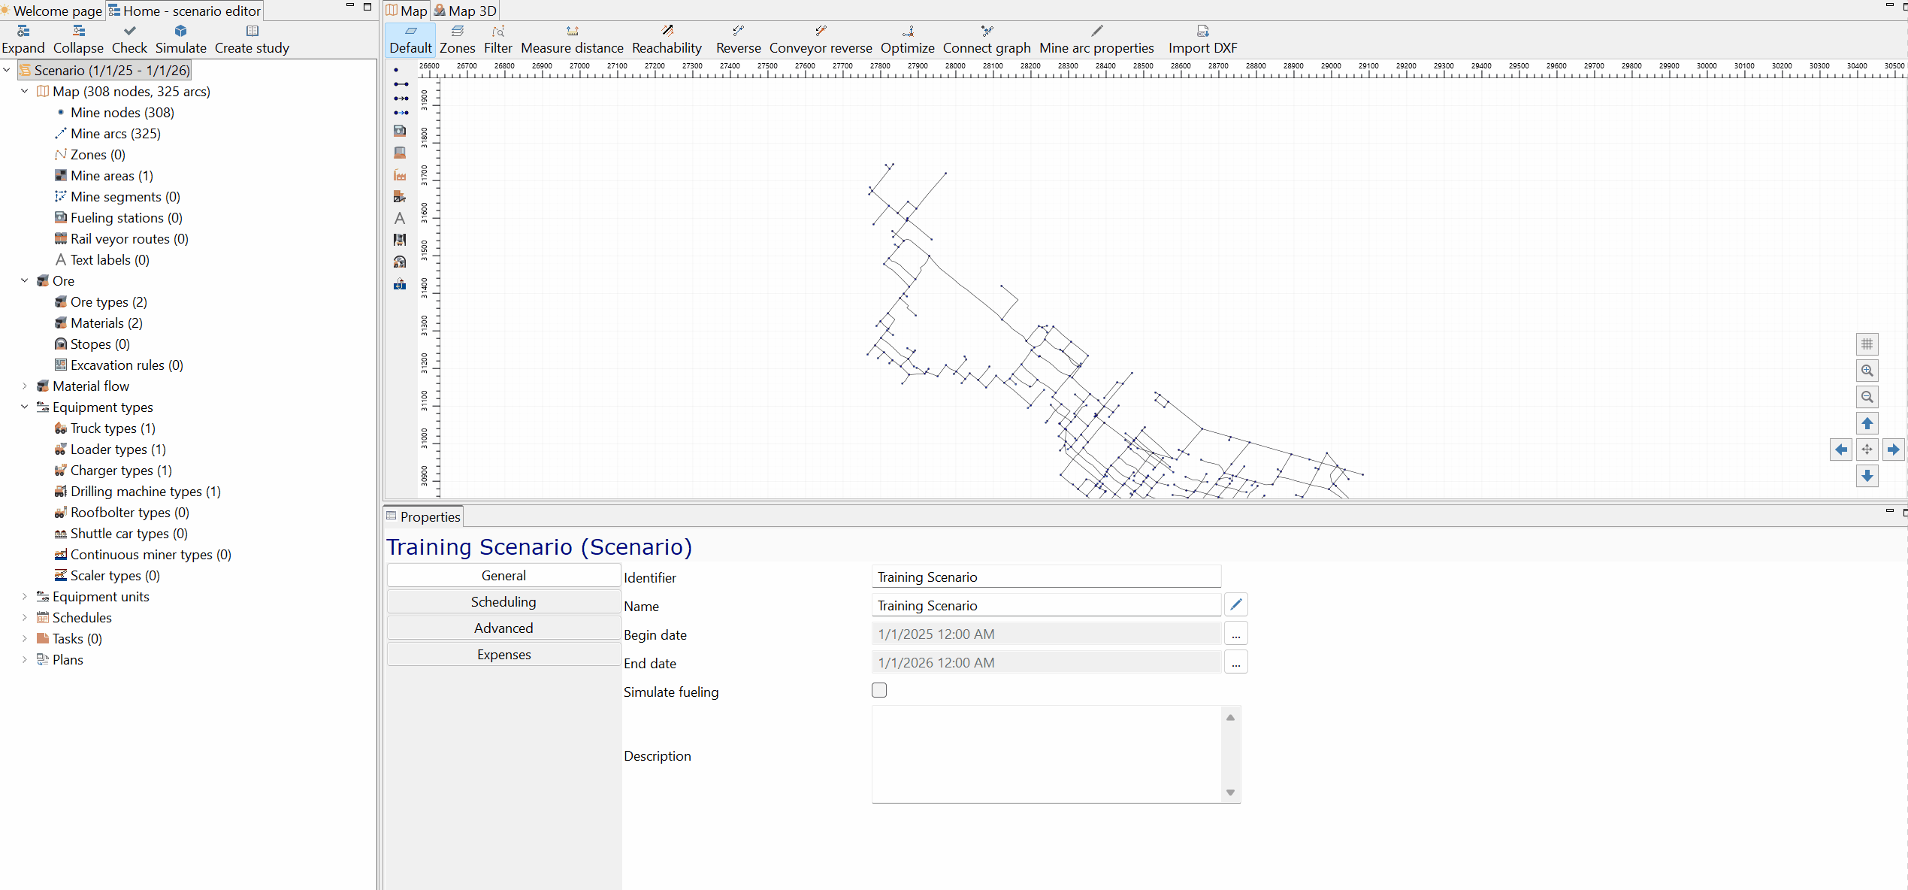Expand the Equipment units node
Screen dimensions: 1908x890
coord(25,596)
